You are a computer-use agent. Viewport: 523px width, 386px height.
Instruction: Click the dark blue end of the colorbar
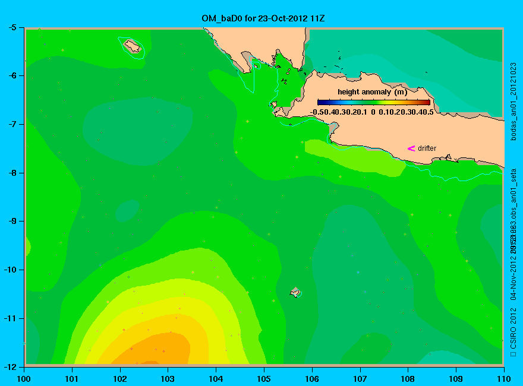321,102
